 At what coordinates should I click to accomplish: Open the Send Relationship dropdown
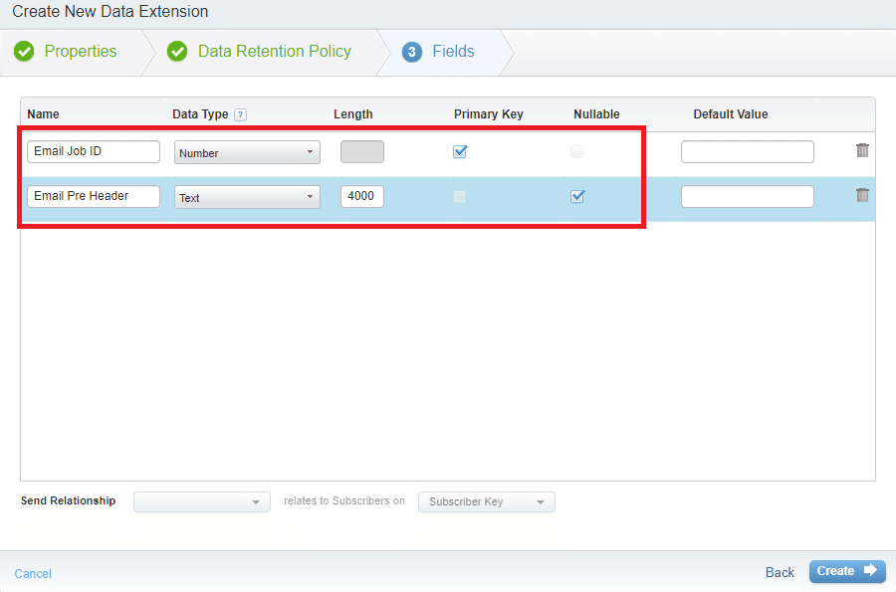pos(202,501)
